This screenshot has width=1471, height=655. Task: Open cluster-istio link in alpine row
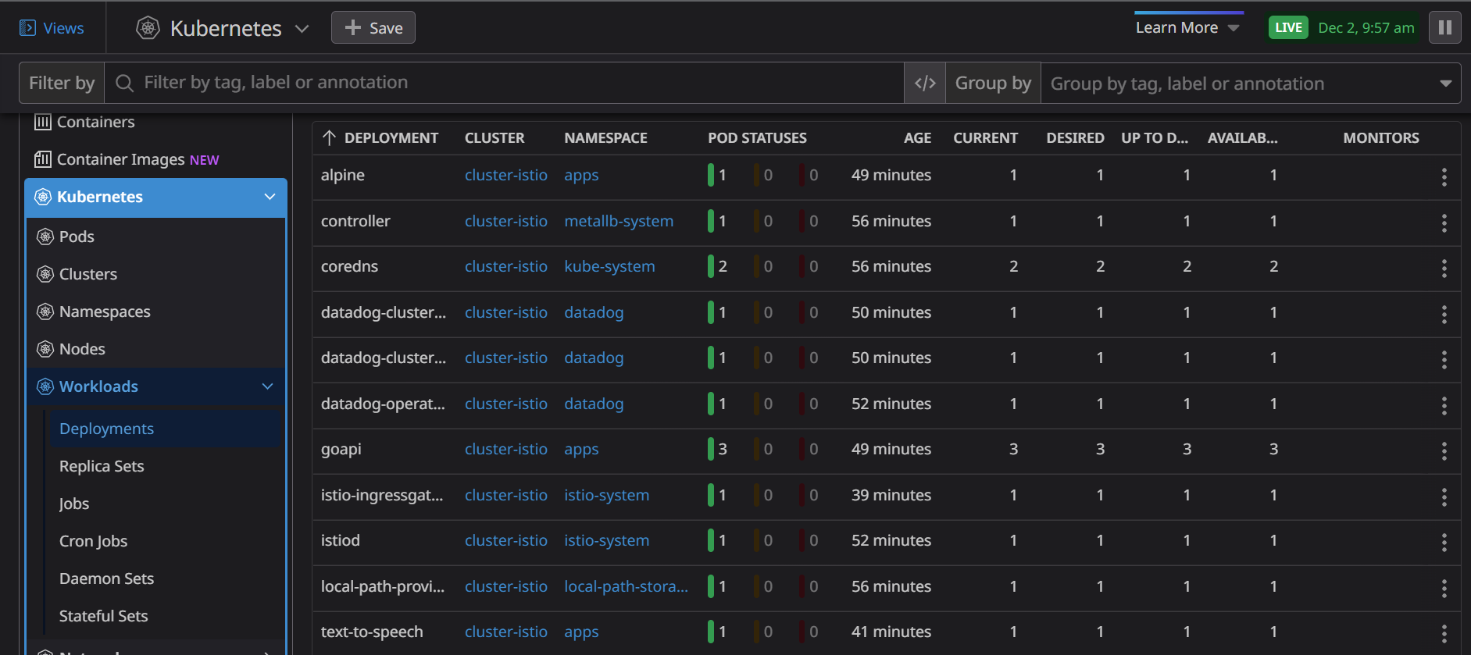506,175
